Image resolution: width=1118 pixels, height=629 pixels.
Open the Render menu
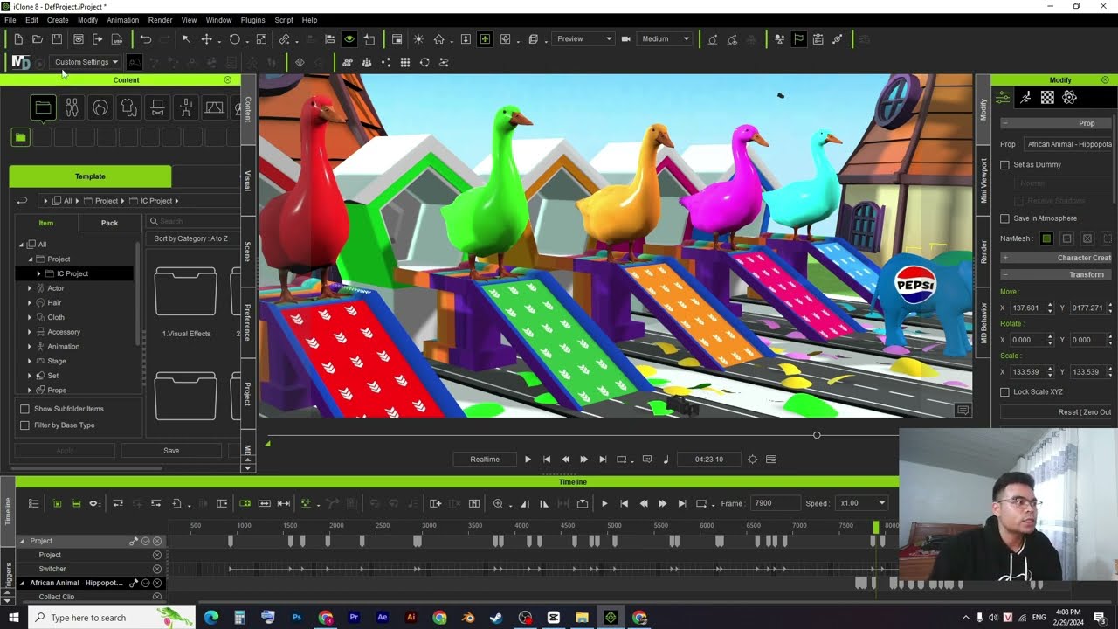[160, 20]
